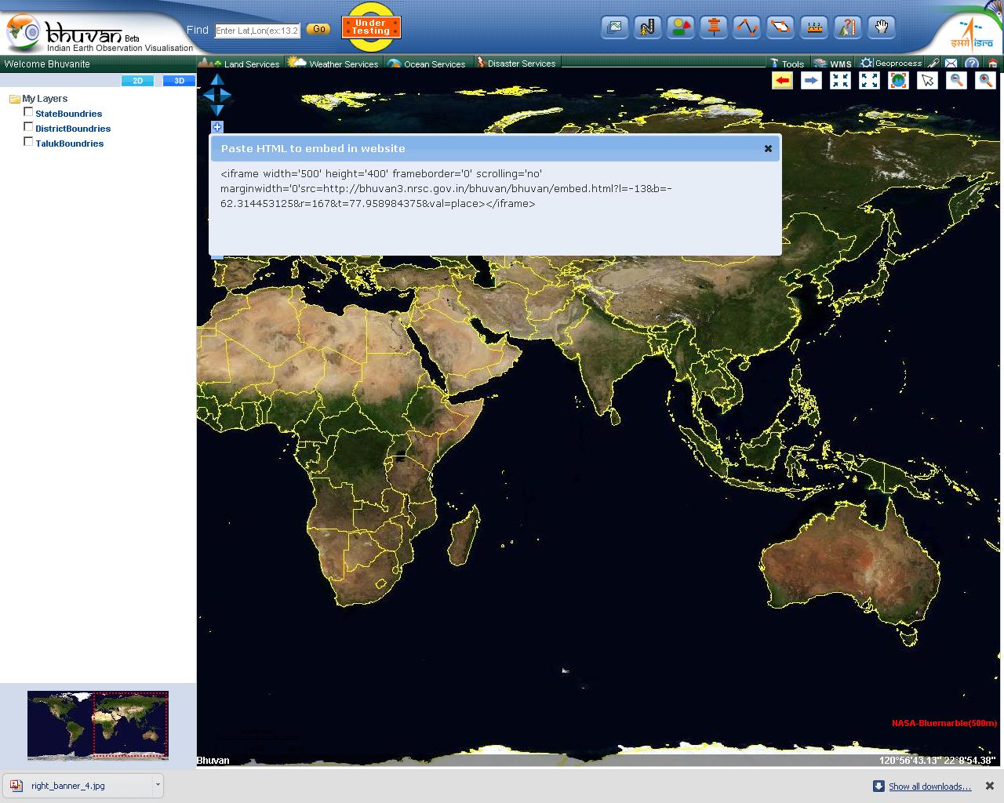Click the My Layers label
1004x803 pixels.
click(x=45, y=99)
